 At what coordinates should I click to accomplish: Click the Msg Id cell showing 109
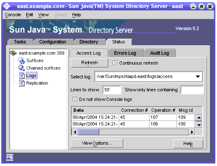[185, 117]
